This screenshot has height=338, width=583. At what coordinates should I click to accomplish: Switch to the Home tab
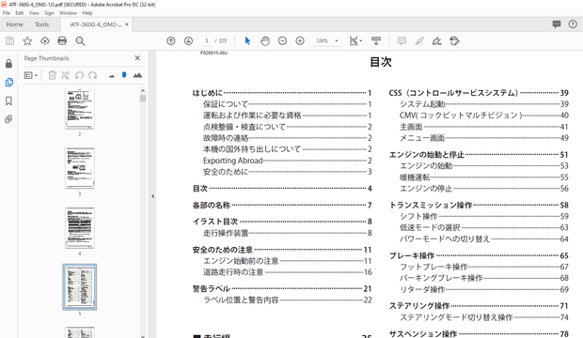point(14,24)
